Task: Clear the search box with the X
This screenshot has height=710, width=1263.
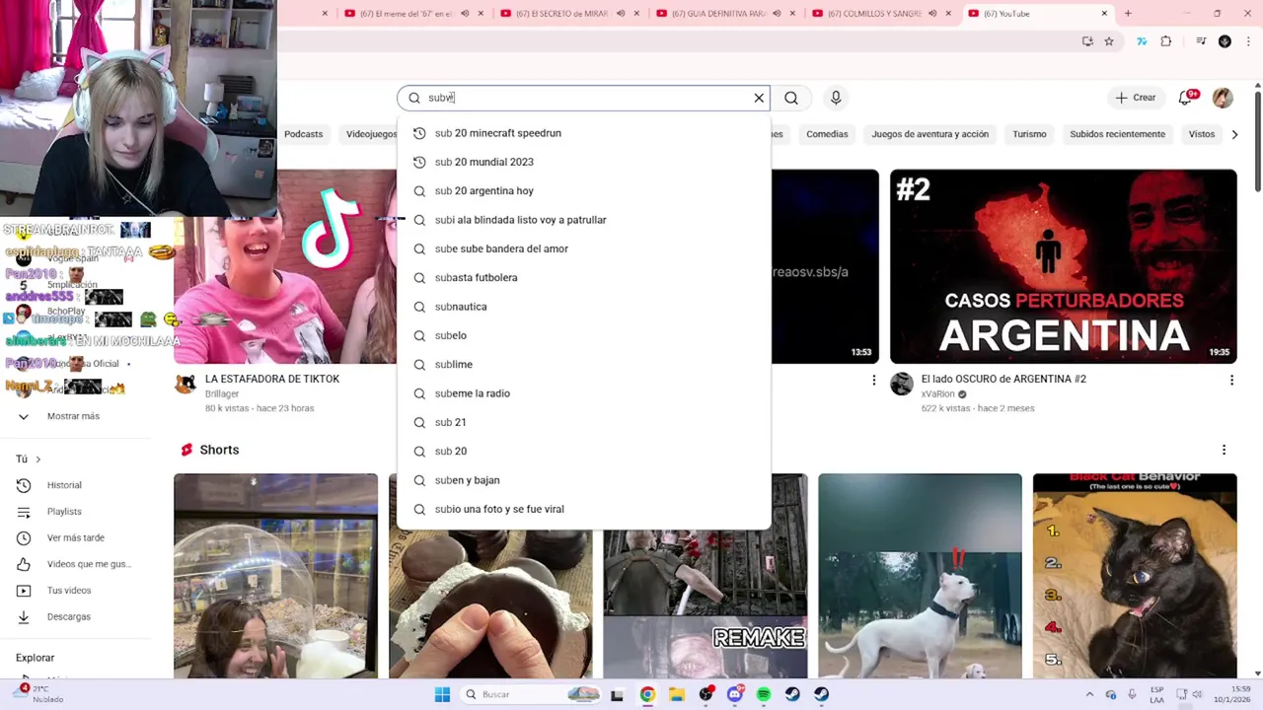Action: [x=759, y=98]
